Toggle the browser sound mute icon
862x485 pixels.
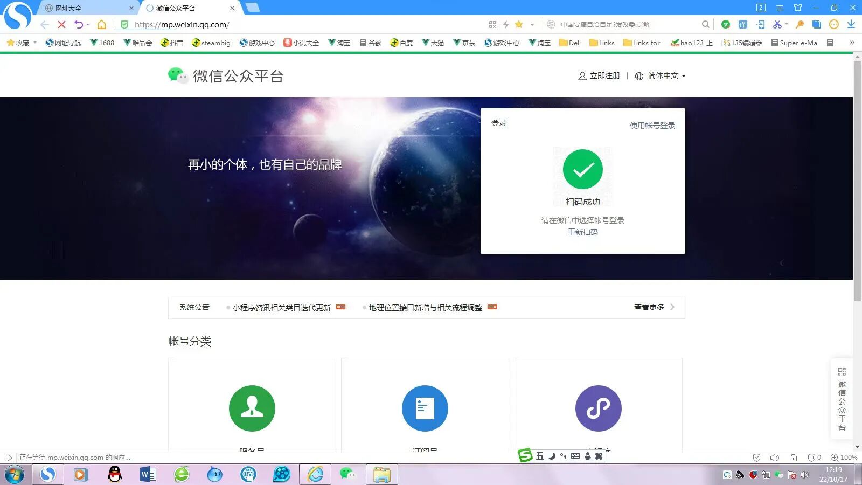pos(775,458)
